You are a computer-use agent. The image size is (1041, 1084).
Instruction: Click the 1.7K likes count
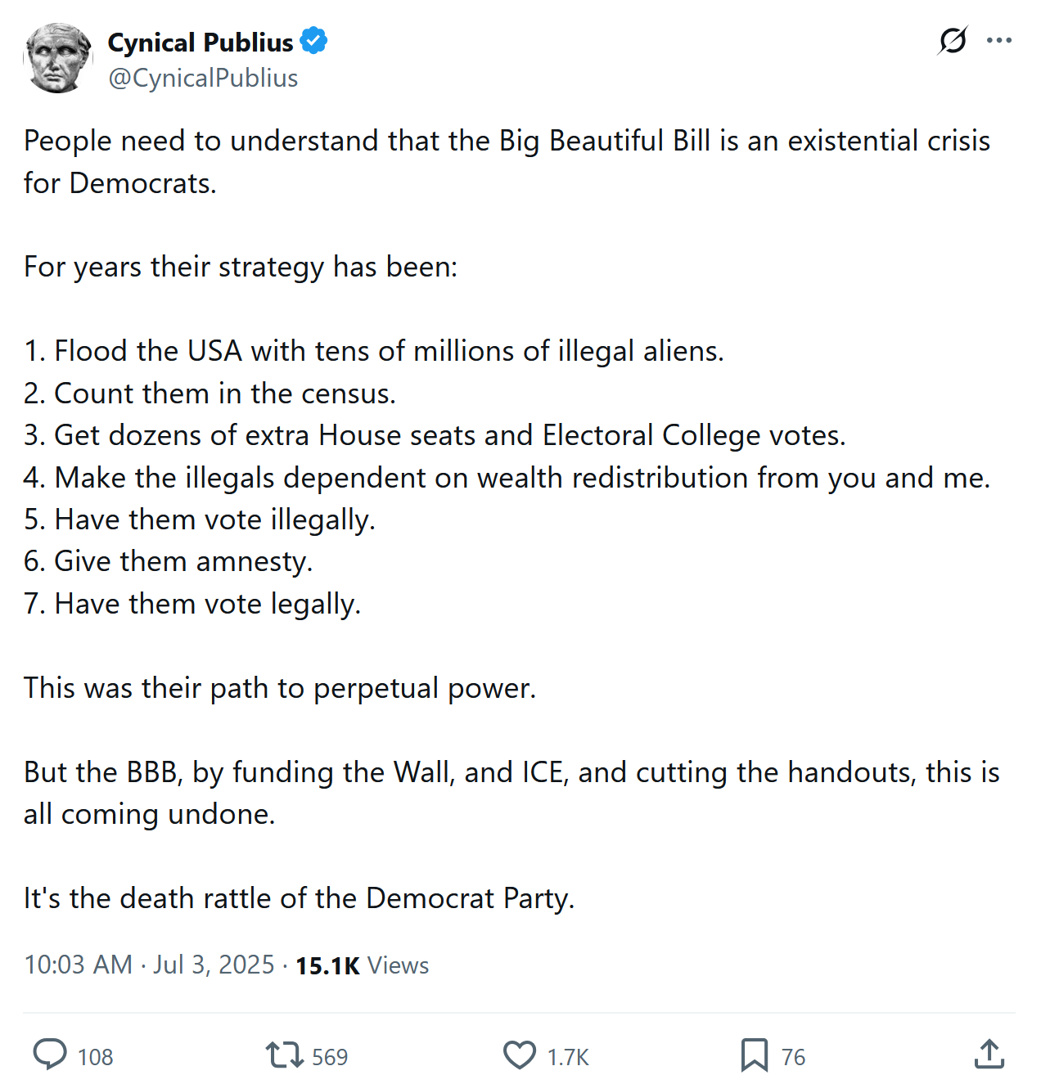pyautogui.click(x=568, y=1057)
